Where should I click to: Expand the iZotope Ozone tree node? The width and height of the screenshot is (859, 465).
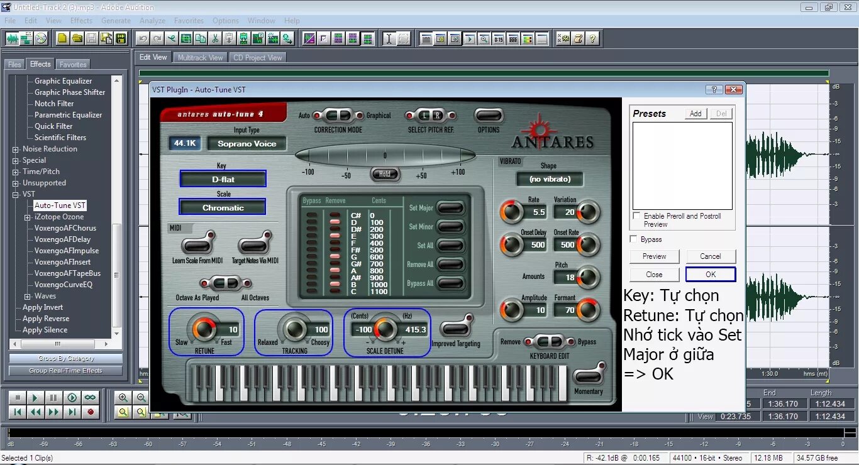click(x=27, y=217)
